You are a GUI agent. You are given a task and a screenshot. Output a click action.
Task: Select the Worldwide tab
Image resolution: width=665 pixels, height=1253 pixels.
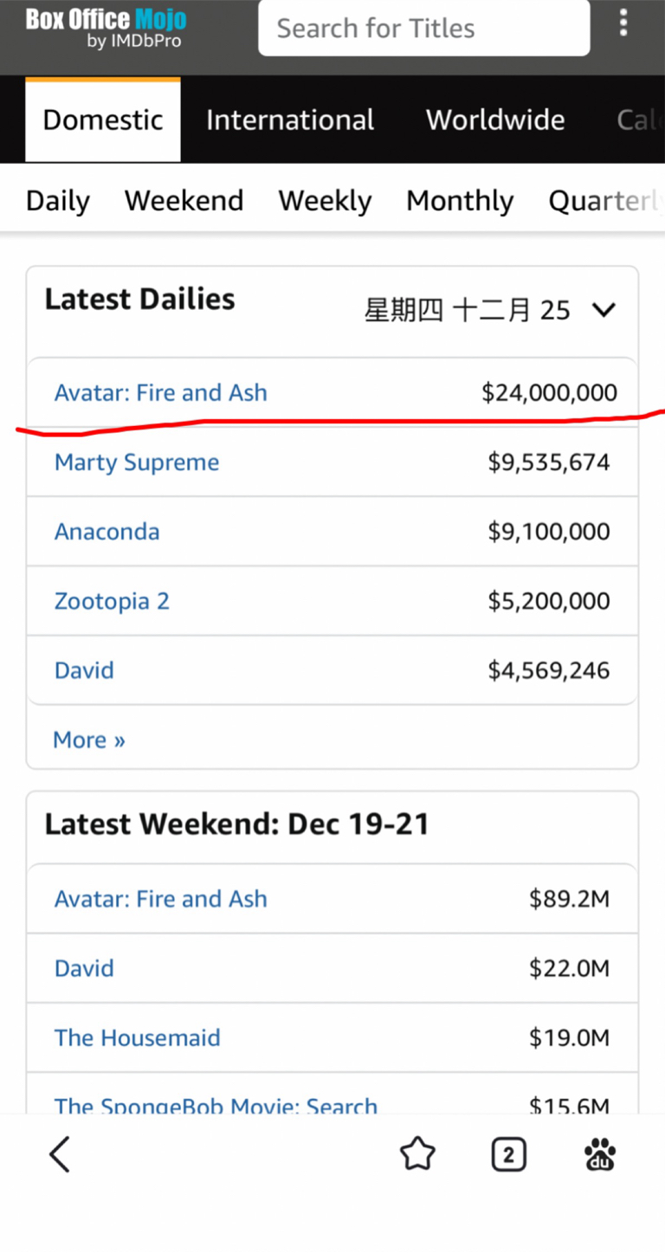click(495, 119)
